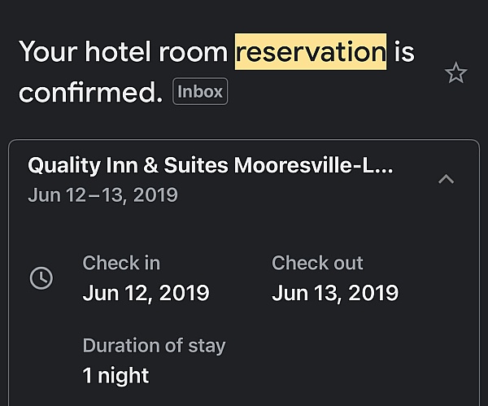Click the word confirmed in the subject
This screenshot has width=488, height=406.
click(90, 92)
